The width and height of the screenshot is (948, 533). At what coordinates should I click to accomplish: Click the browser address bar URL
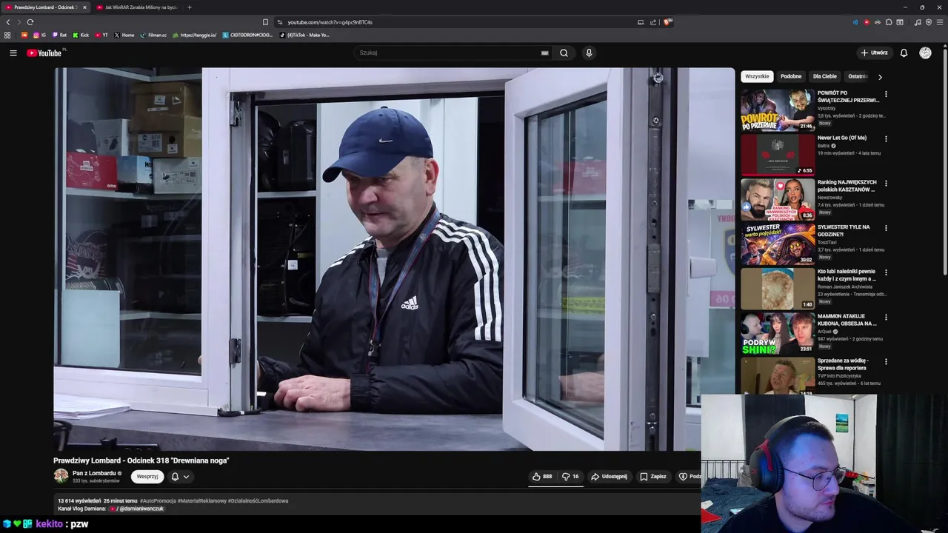(330, 22)
